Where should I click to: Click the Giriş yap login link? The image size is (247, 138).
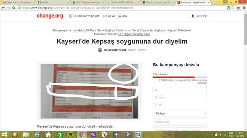pyautogui.click(x=199, y=16)
